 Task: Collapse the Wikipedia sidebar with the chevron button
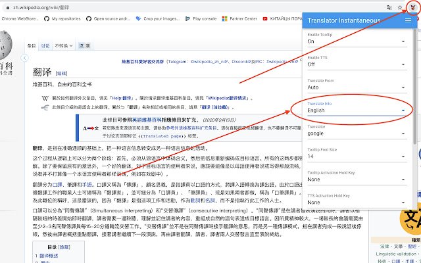point(24,58)
